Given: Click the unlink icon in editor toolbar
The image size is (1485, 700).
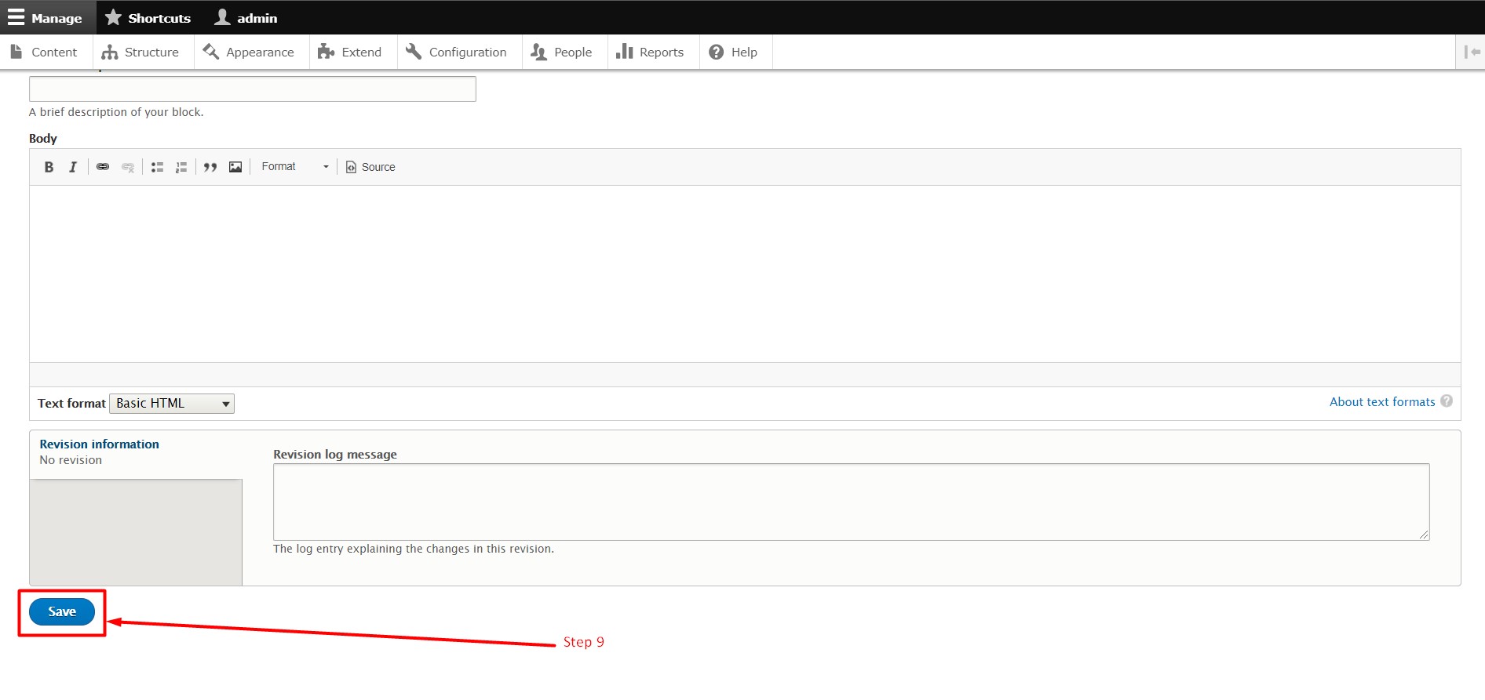Looking at the screenshot, I should tap(127, 167).
